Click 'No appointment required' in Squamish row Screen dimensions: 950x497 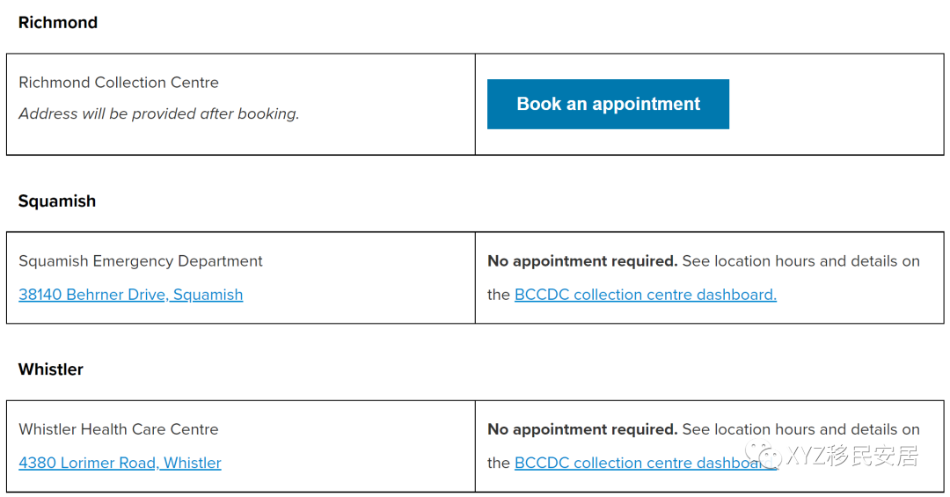tap(582, 261)
